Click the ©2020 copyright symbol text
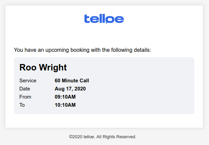This screenshot has width=209, height=145. coord(76,137)
